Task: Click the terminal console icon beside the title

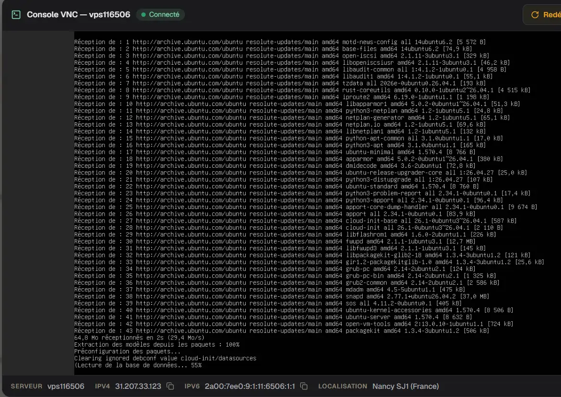Action: [x=16, y=15]
